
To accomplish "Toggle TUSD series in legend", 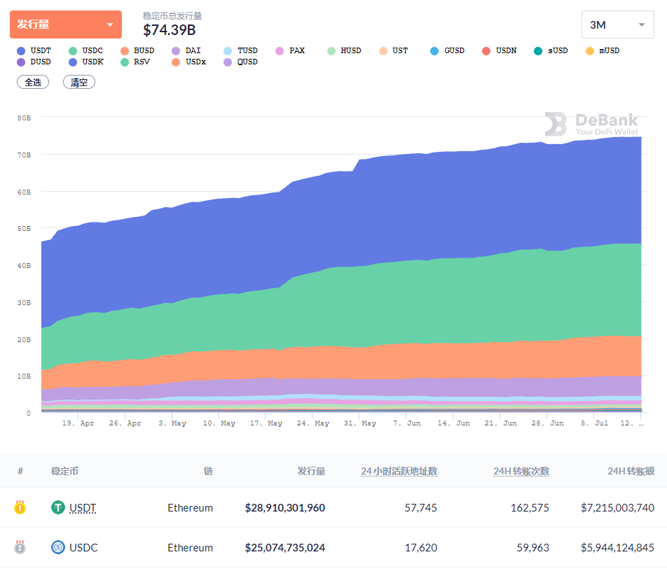I will click(x=241, y=50).
